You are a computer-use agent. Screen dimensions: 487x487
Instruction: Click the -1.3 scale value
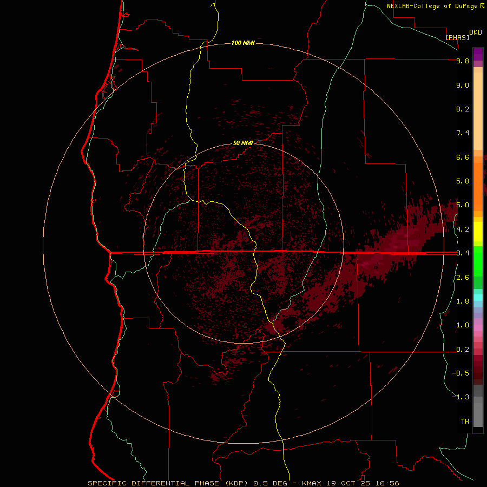click(460, 397)
